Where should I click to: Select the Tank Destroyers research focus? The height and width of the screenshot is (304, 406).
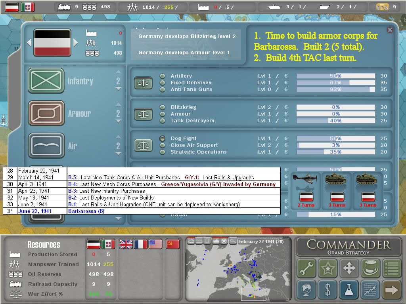pyautogui.click(x=163, y=121)
